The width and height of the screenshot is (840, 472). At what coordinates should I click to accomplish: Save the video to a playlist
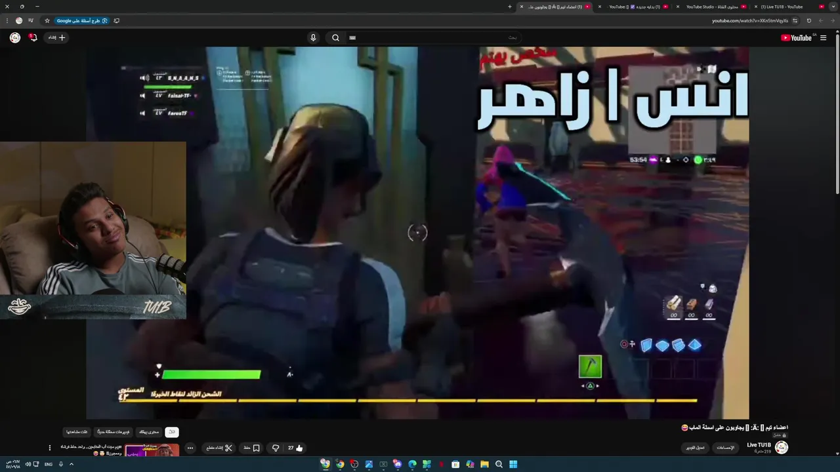pos(252,448)
